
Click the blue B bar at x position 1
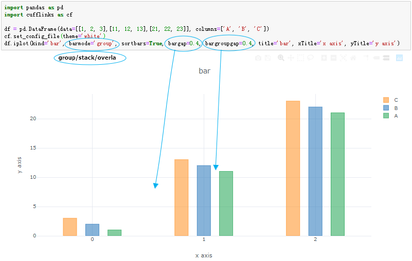click(x=204, y=200)
